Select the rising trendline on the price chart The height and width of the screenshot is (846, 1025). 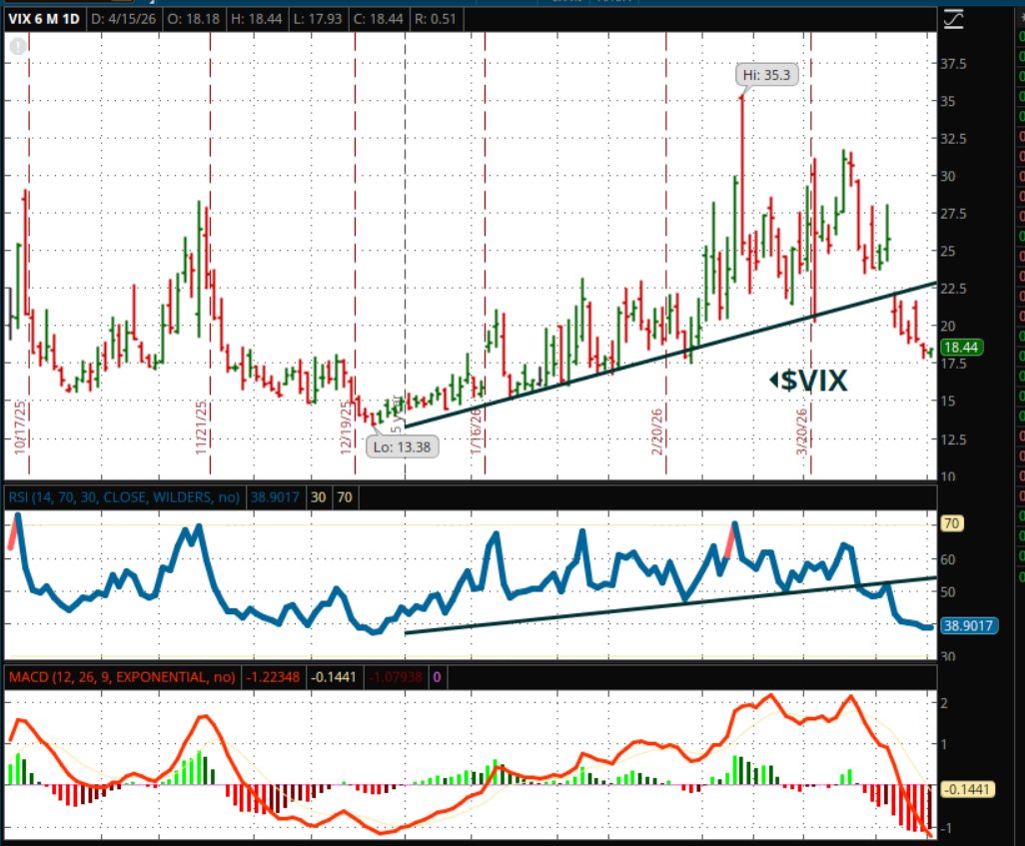coord(670,355)
